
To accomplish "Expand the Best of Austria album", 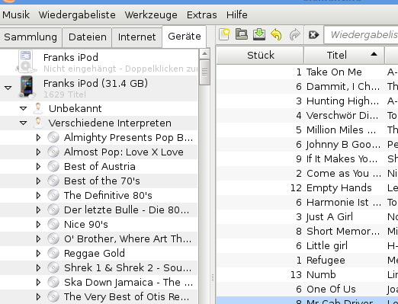I will coord(38,166).
